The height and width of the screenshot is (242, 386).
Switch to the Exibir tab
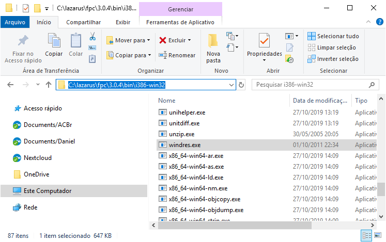point(123,22)
